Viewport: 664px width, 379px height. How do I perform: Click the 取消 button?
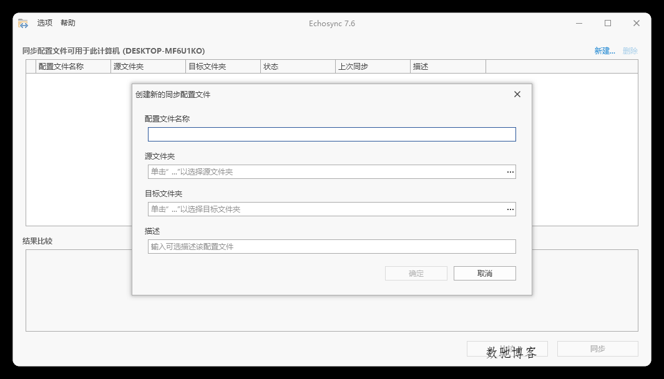[x=484, y=273]
